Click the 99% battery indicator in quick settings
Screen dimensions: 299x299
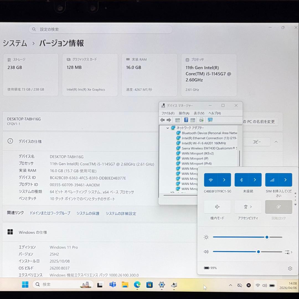210,268
